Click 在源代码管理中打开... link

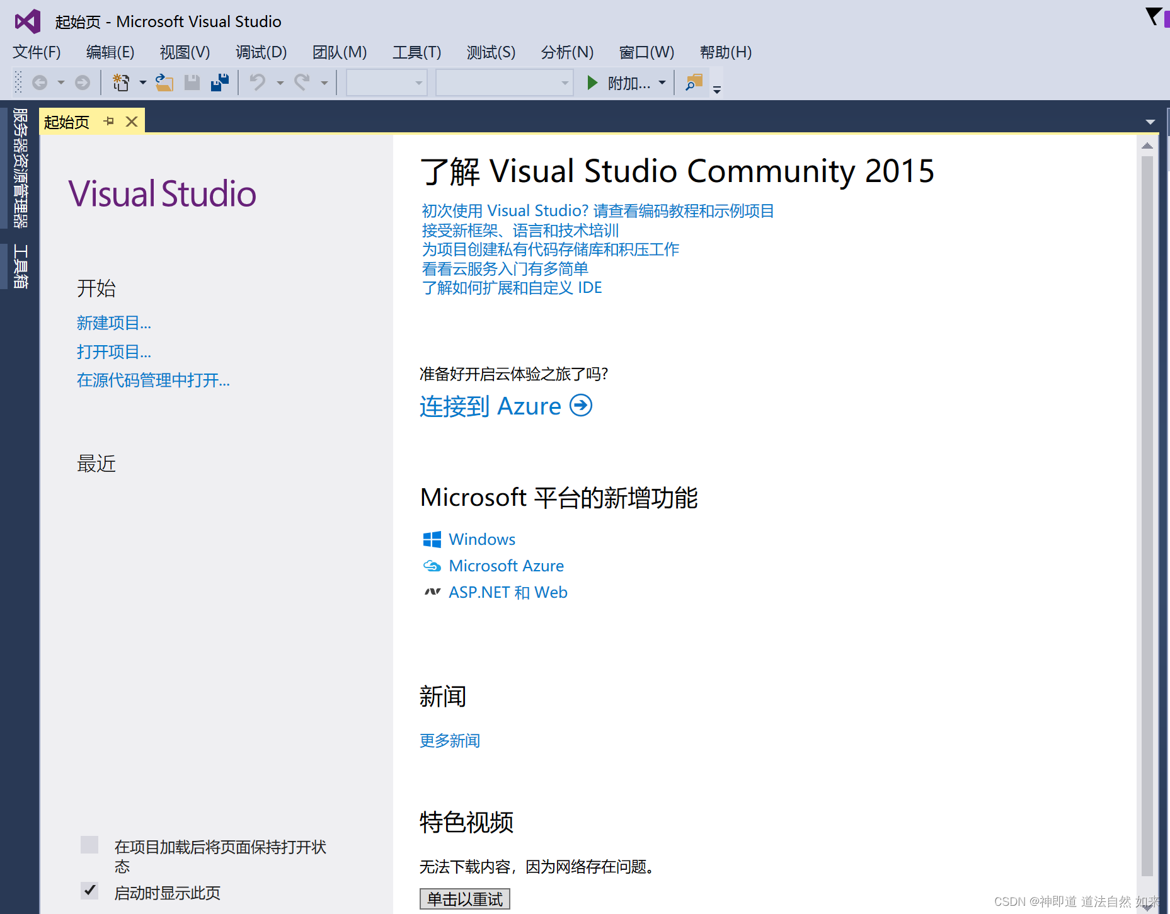pyautogui.click(x=153, y=380)
